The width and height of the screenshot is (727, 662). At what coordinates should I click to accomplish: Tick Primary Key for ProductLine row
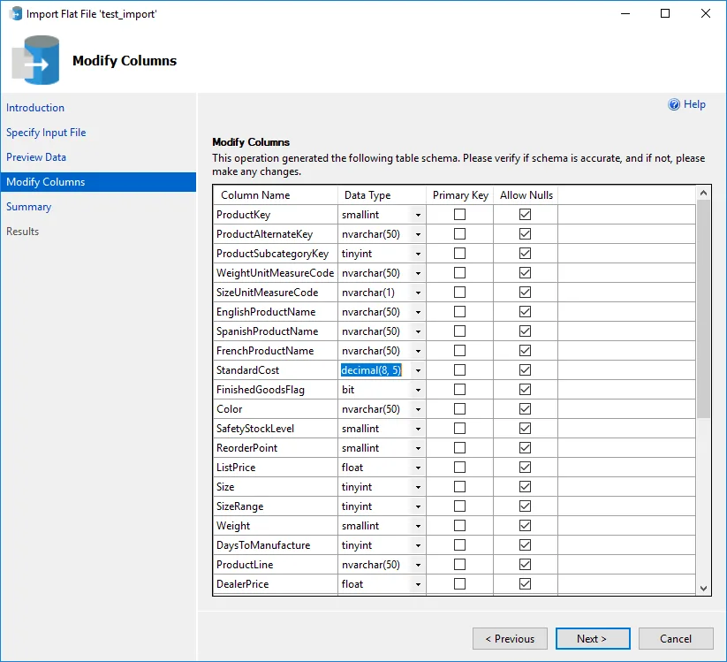pyautogui.click(x=459, y=565)
